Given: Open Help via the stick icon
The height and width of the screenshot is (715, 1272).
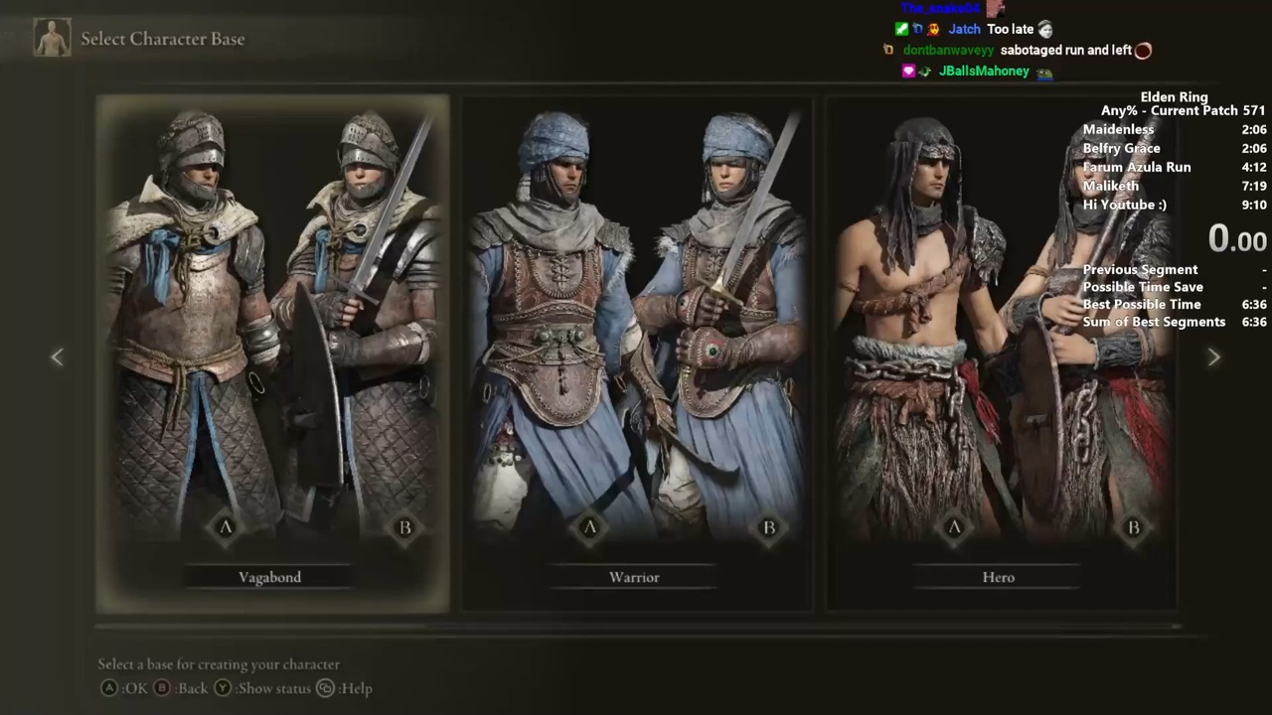Looking at the screenshot, I should 344,688.
